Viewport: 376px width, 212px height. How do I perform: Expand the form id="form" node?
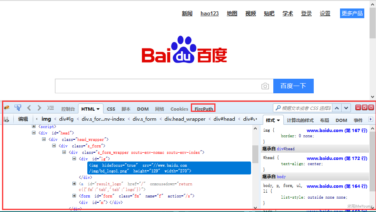[74, 196]
